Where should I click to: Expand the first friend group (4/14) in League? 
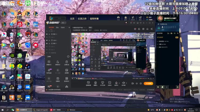click(x=157, y=41)
